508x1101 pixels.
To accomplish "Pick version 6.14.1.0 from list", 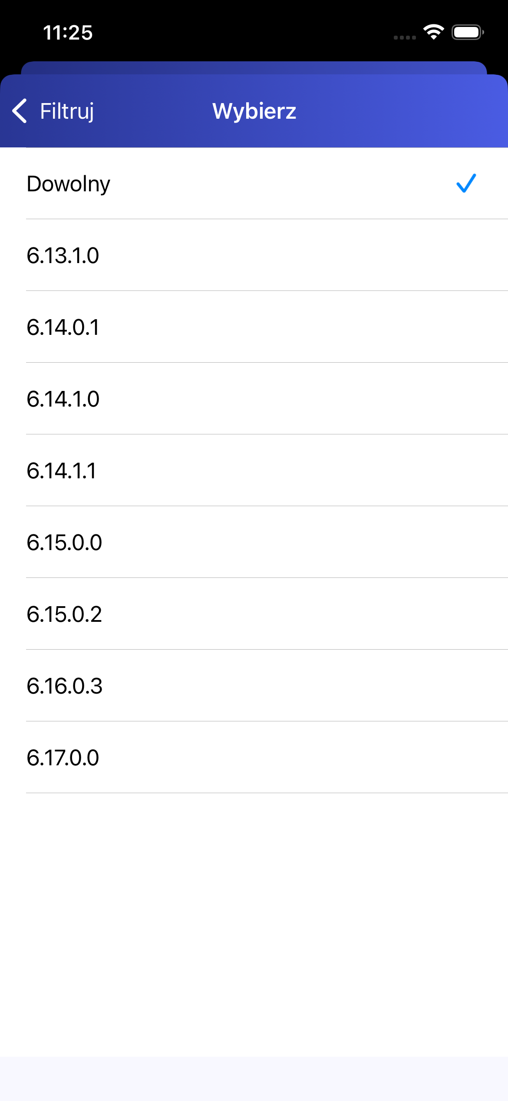I will click(63, 399).
